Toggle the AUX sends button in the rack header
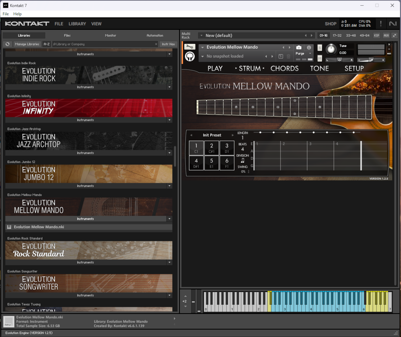401x337 pixels. coord(386,35)
